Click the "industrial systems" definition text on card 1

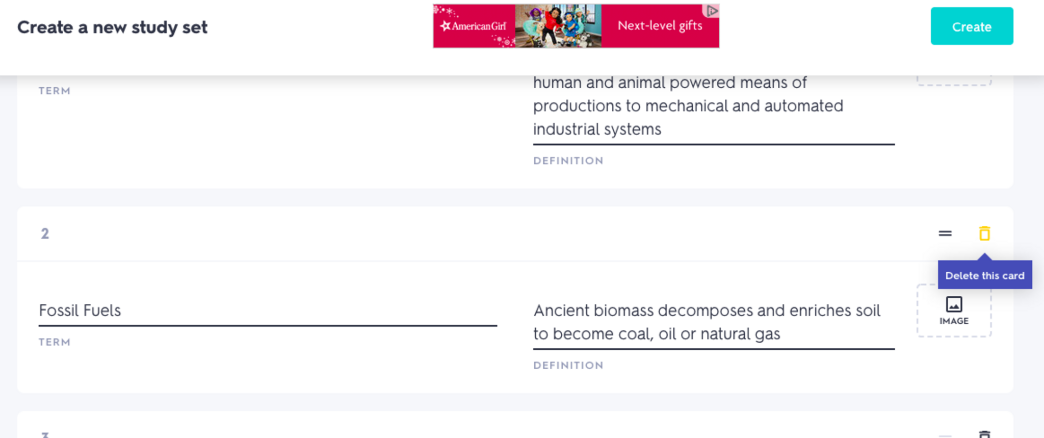597,130
